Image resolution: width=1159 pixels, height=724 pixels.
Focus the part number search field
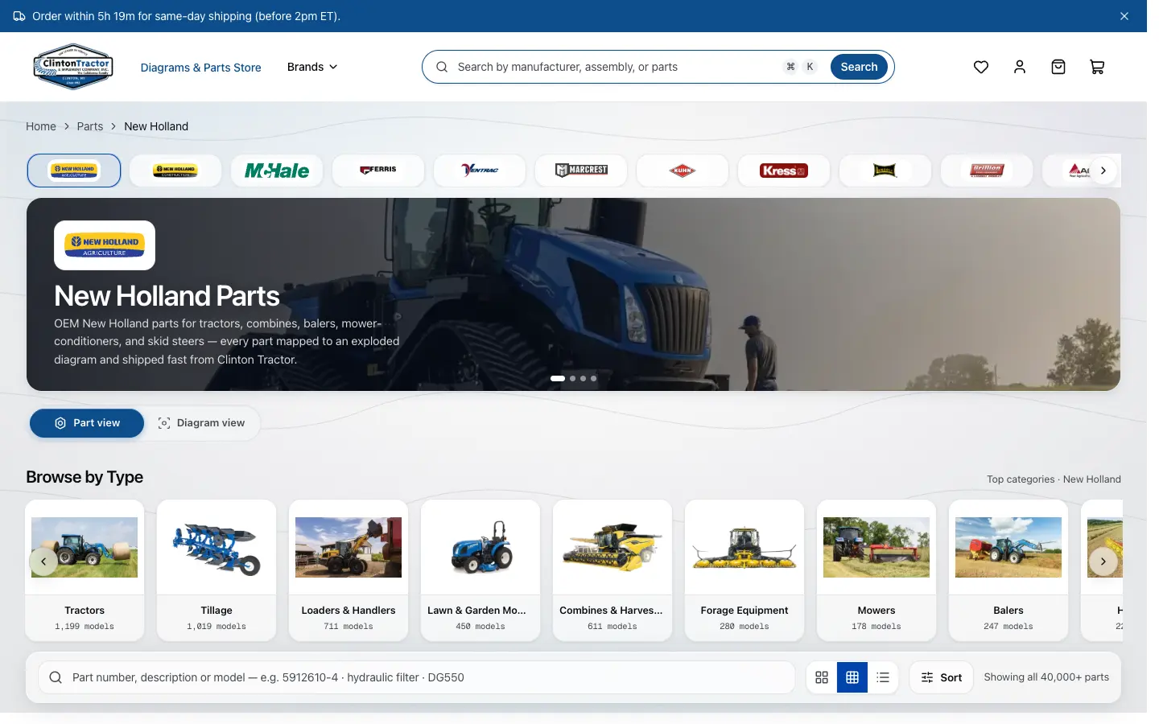[x=416, y=677]
